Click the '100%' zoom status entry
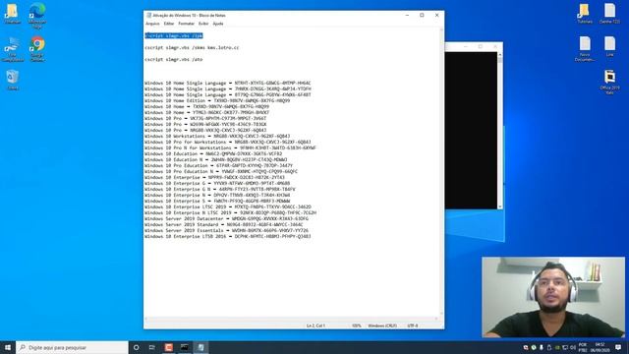 coord(357,325)
